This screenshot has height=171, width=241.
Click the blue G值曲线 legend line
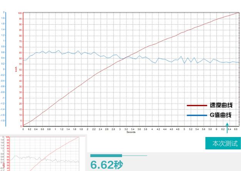click(197, 115)
